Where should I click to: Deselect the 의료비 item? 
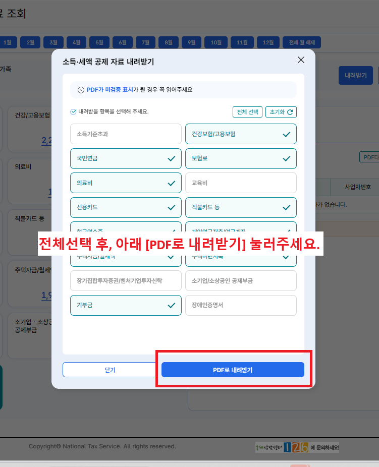[x=126, y=183]
